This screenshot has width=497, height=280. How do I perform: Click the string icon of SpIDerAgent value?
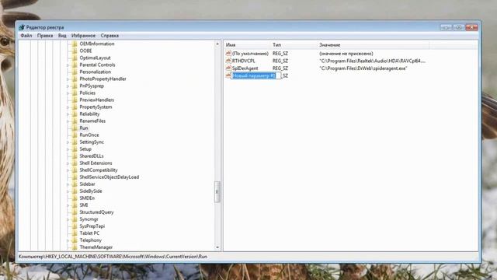tap(228, 68)
